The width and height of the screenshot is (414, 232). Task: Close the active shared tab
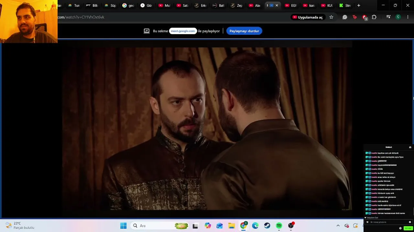click(277, 5)
